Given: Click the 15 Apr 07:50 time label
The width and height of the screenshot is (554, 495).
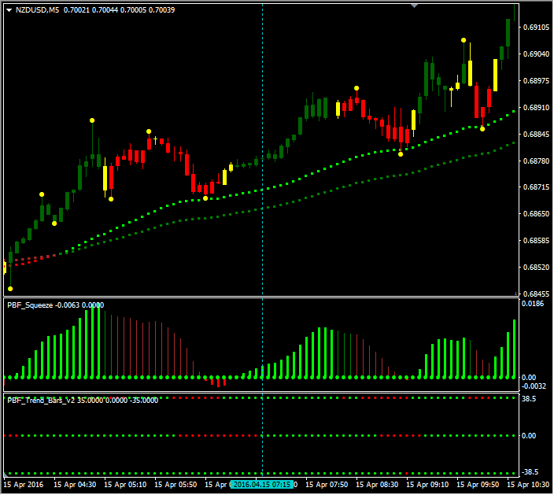Looking at the screenshot, I should coord(327,485).
